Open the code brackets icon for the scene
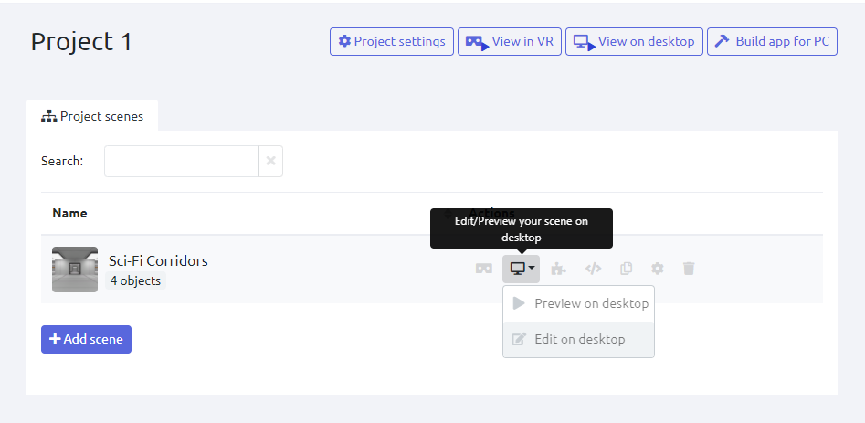 tap(593, 269)
